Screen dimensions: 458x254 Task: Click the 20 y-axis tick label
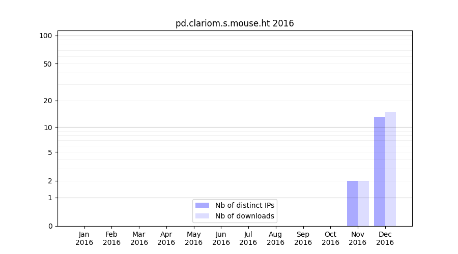(48, 101)
